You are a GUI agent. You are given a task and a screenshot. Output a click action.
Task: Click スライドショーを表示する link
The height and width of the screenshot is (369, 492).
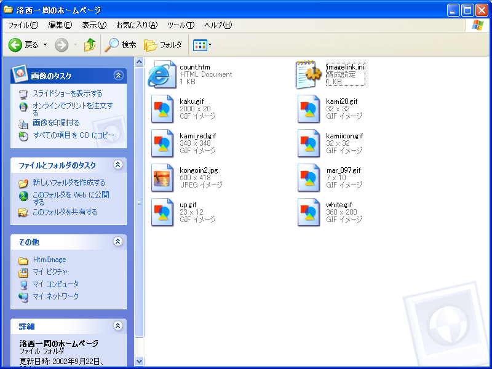click(x=67, y=93)
